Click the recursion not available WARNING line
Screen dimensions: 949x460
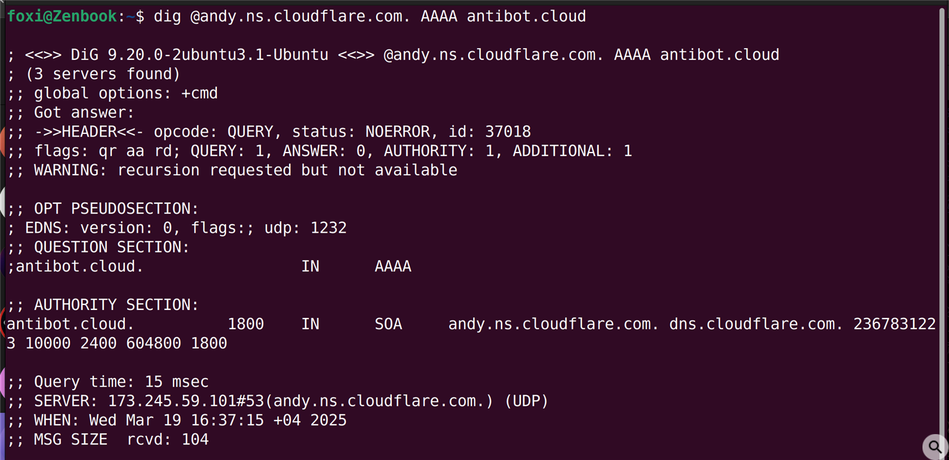232,170
